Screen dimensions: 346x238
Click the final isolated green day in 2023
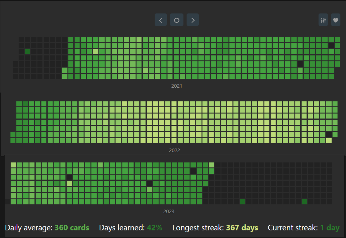pos(304,202)
